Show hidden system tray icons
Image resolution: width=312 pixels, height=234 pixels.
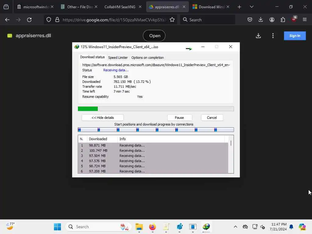[236, 227]
